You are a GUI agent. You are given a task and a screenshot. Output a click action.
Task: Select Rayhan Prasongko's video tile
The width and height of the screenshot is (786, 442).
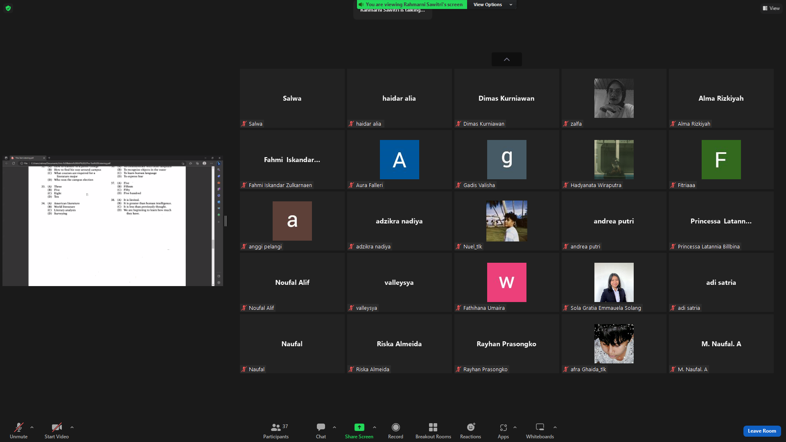tap(506, 344)
